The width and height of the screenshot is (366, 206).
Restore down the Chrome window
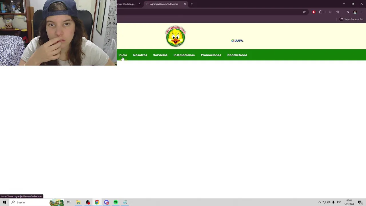(x=353, y=4)
